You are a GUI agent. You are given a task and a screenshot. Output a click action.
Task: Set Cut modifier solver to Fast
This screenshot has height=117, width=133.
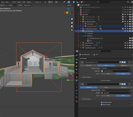[x=108, y=96]
